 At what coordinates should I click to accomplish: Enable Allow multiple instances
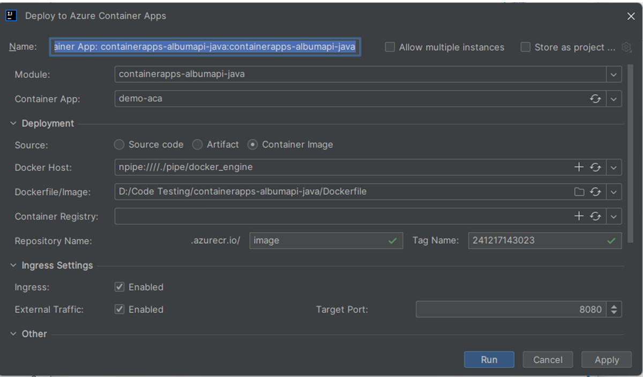tap(390, 47)
